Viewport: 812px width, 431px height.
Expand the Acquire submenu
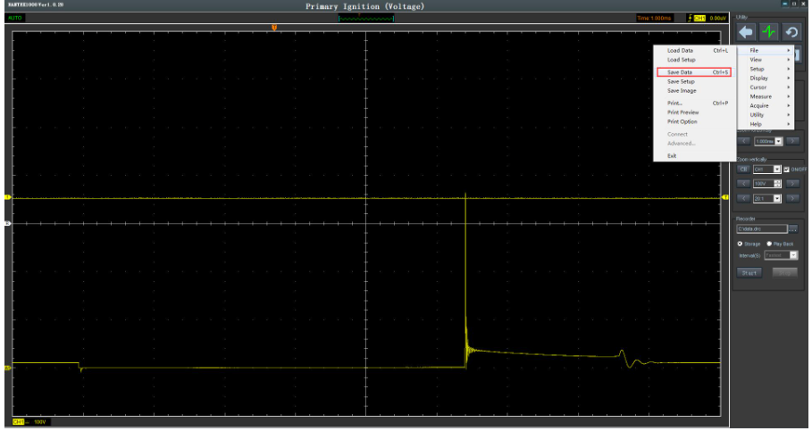pyautogui.click(x=765, y=106)
